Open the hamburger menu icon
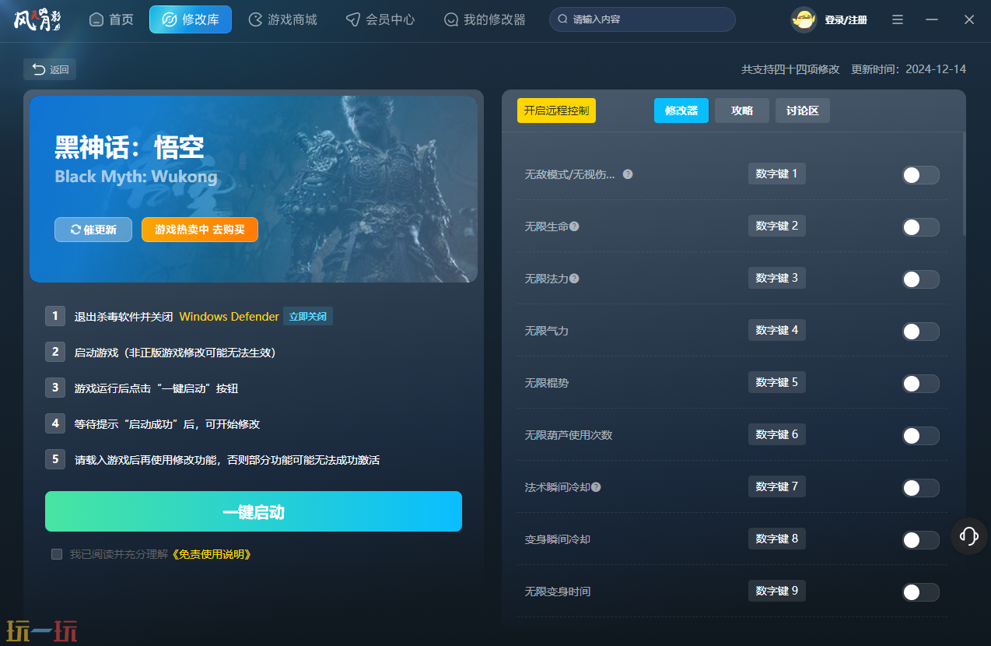 tap(898, 19)
